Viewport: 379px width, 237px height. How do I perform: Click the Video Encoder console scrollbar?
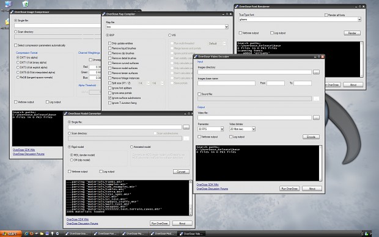(x=320, y=163)
